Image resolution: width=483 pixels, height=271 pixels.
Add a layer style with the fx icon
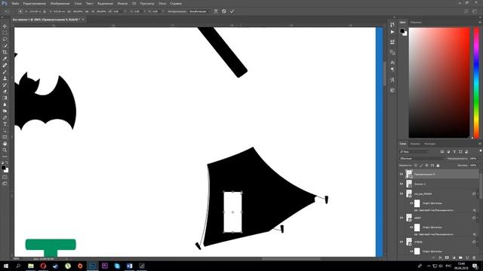pos(440,257)
